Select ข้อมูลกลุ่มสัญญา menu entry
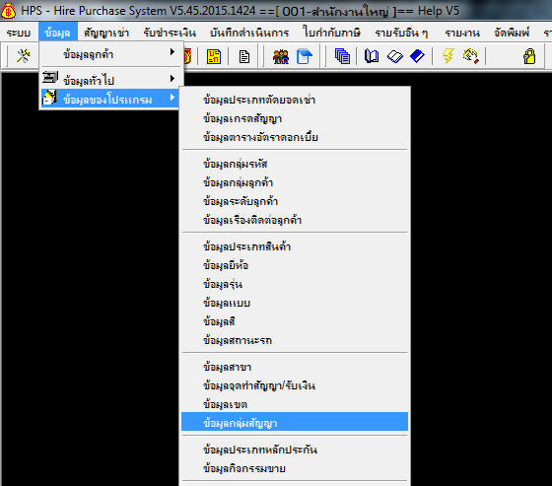The height and width of the screenshot is (486, 552). (295, 422)
